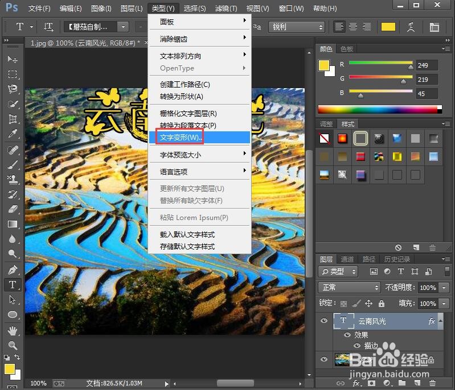Image resolution: width=455 pixels, height=390 pixels.
Task: Open the Character and Paragraph panels icon
Action: [434, 27]
